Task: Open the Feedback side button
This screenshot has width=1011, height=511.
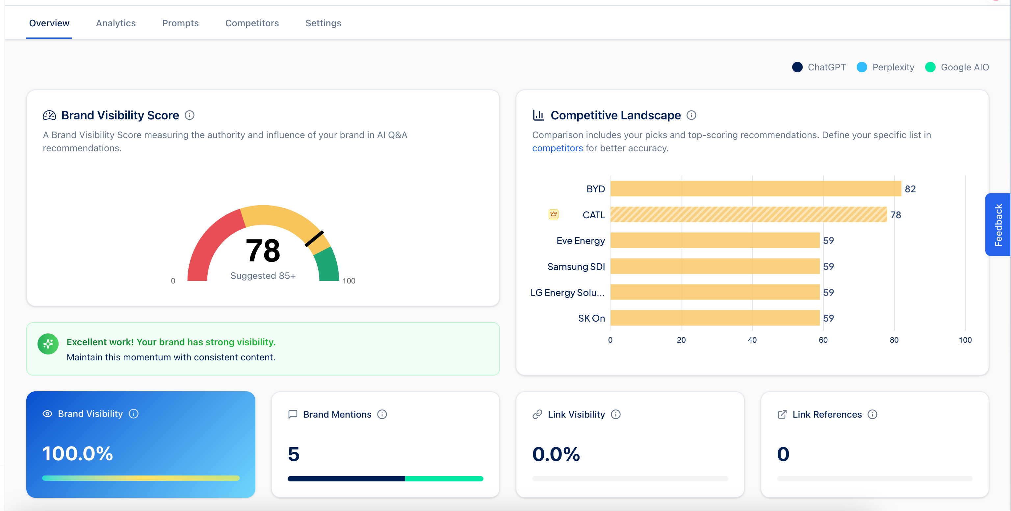Action: (x=998, y=225)
